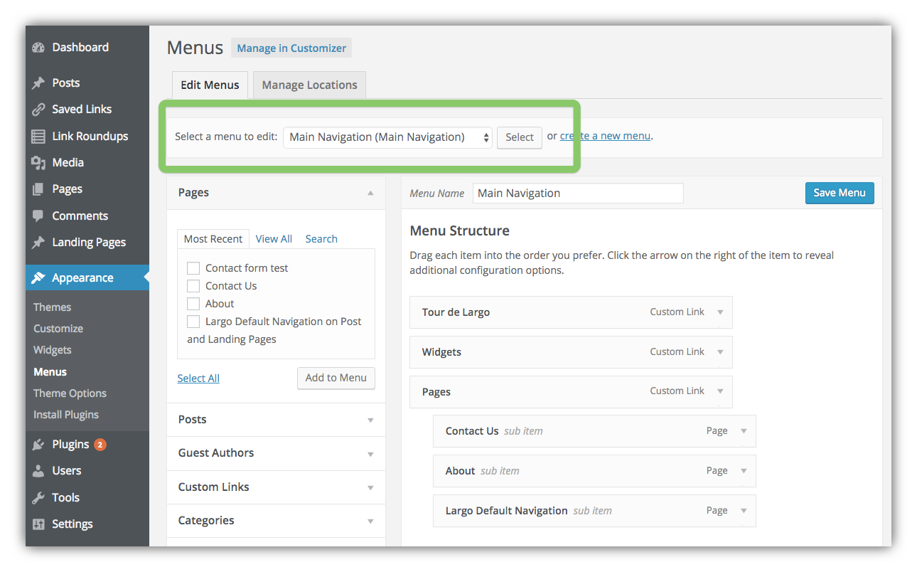Image resolution: width=917 pixels, height=572 pixels.
Task: Click the Select All link
Action: (198, 378)
